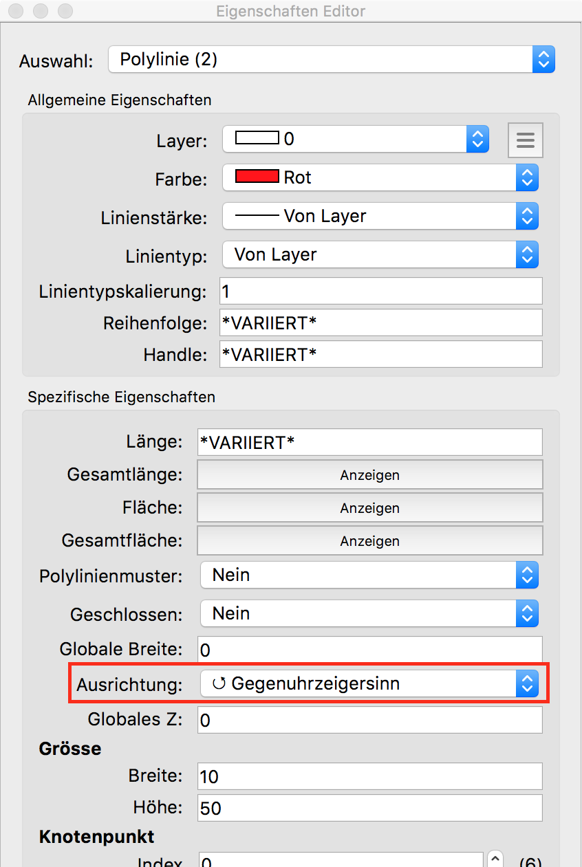Open the Polylinienmuster dropdown
The image size is (582, 867).
coord(369,575)
